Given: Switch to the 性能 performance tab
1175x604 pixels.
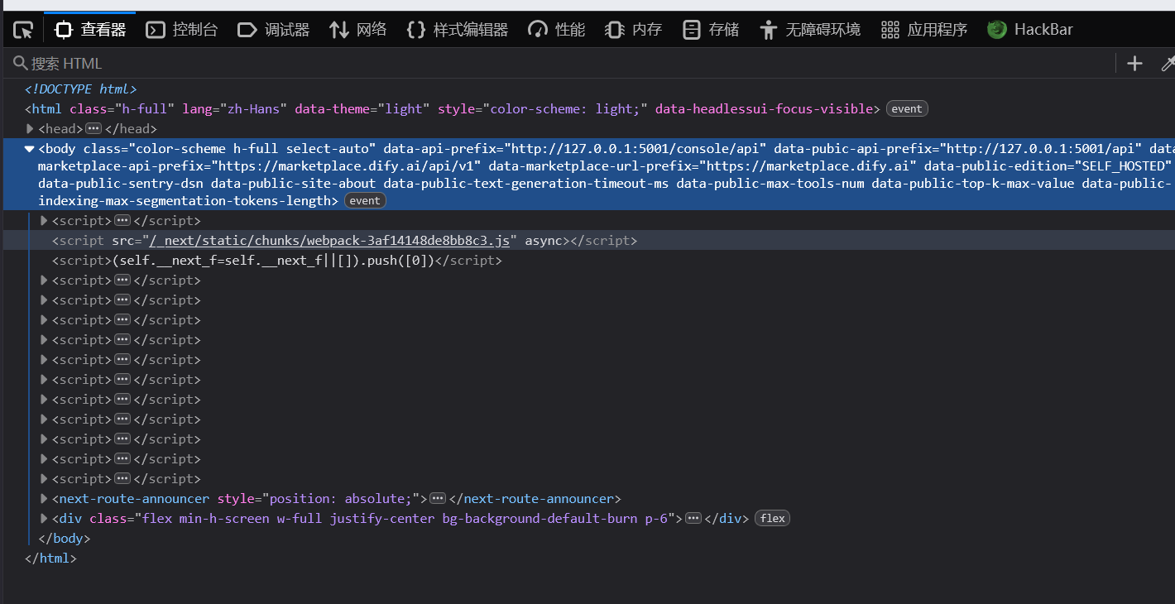Looking at the screenshot, I should coord(557,30).
